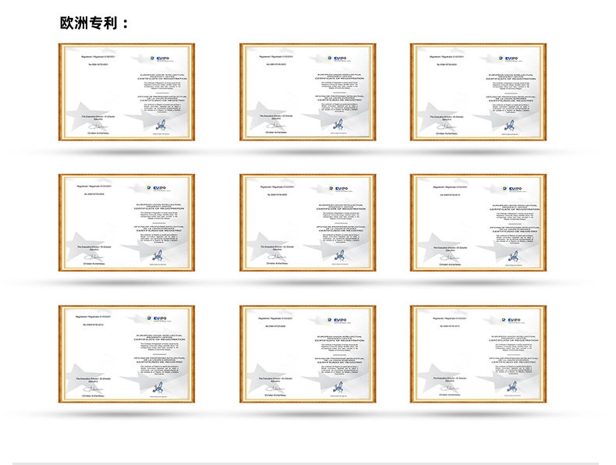Open the first-row right EUIPO certificate
The width and height of the screenshot is (616, 465).
tap(478, 92)
